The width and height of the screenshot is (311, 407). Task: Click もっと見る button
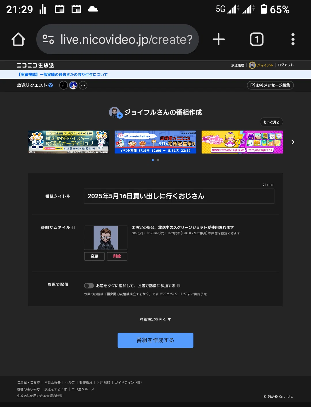(272, 122)
